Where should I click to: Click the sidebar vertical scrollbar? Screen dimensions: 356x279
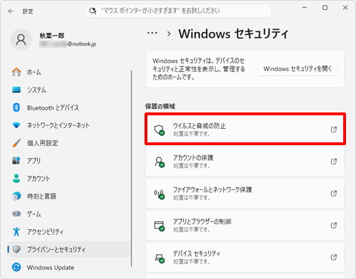[131, 169]
